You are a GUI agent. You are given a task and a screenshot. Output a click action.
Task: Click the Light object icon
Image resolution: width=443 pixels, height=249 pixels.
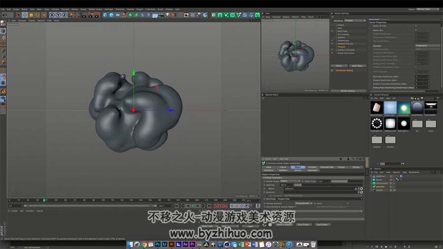click(167, 15)
